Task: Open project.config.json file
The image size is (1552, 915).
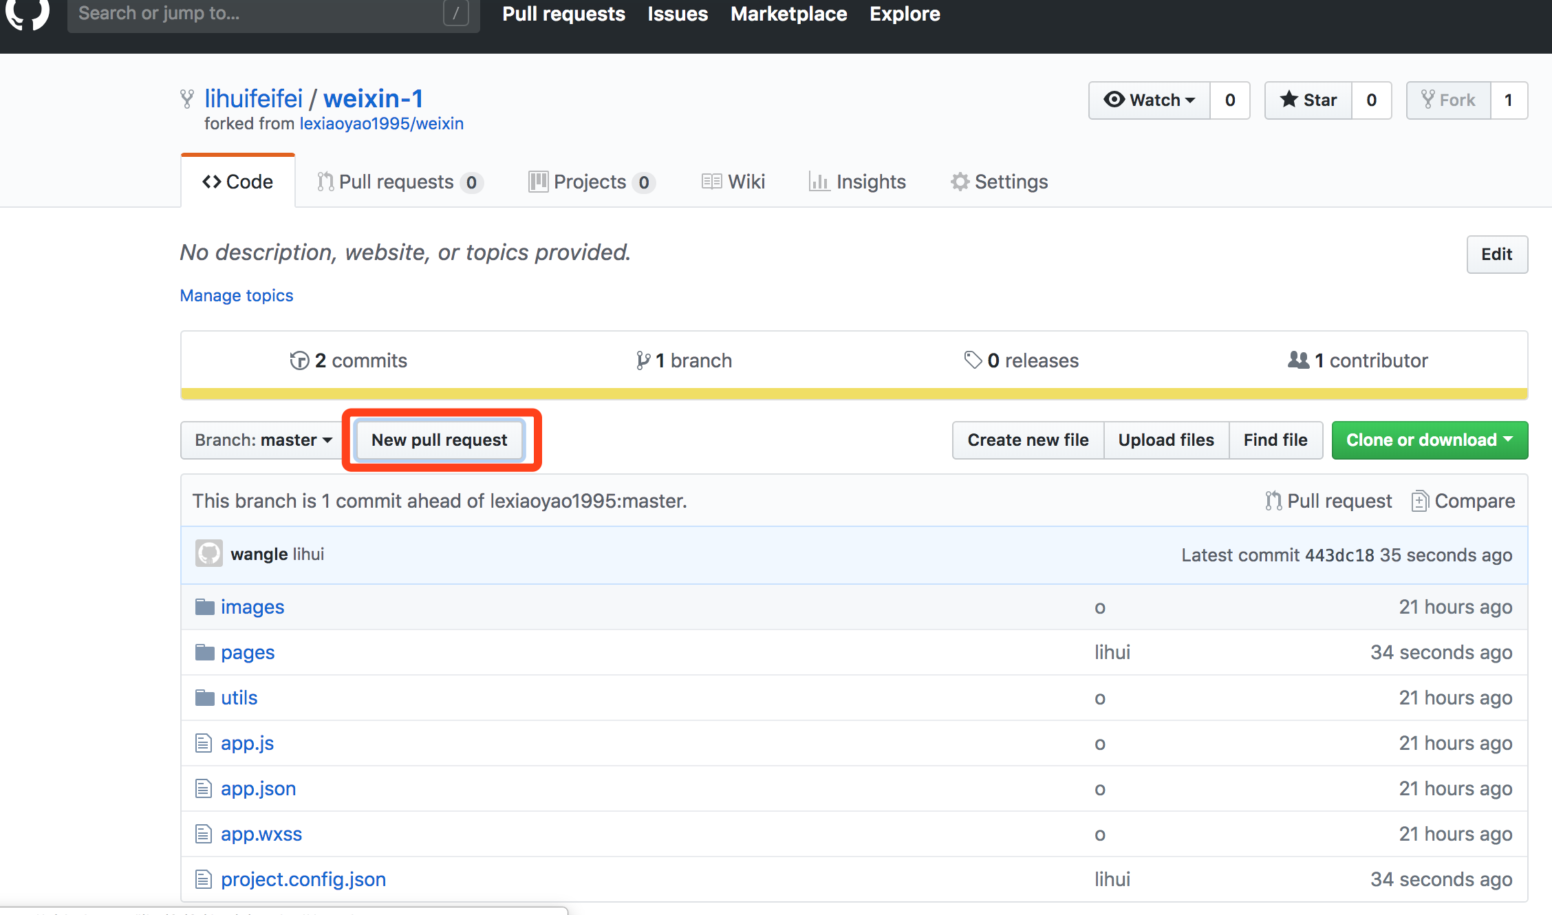Action: (303, 879)
